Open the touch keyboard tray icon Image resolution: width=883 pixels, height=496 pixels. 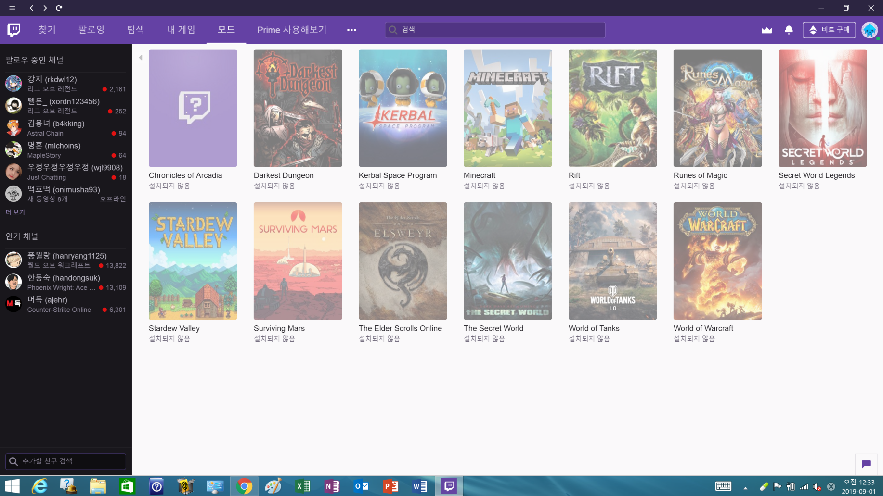click(x=723, y=486)
